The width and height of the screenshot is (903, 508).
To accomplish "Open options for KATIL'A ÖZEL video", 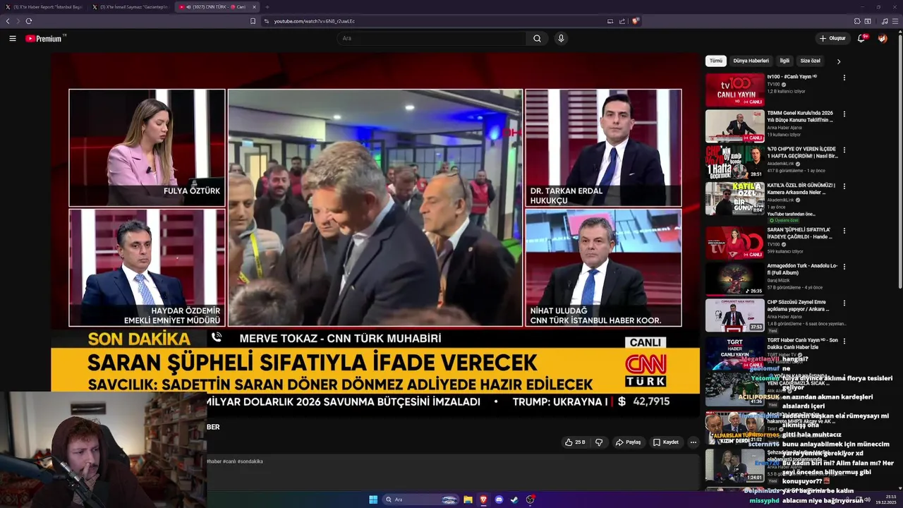I will point(844,186).
